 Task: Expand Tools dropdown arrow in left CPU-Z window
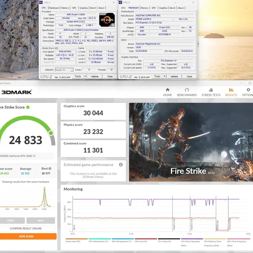(x=85, y=76)
